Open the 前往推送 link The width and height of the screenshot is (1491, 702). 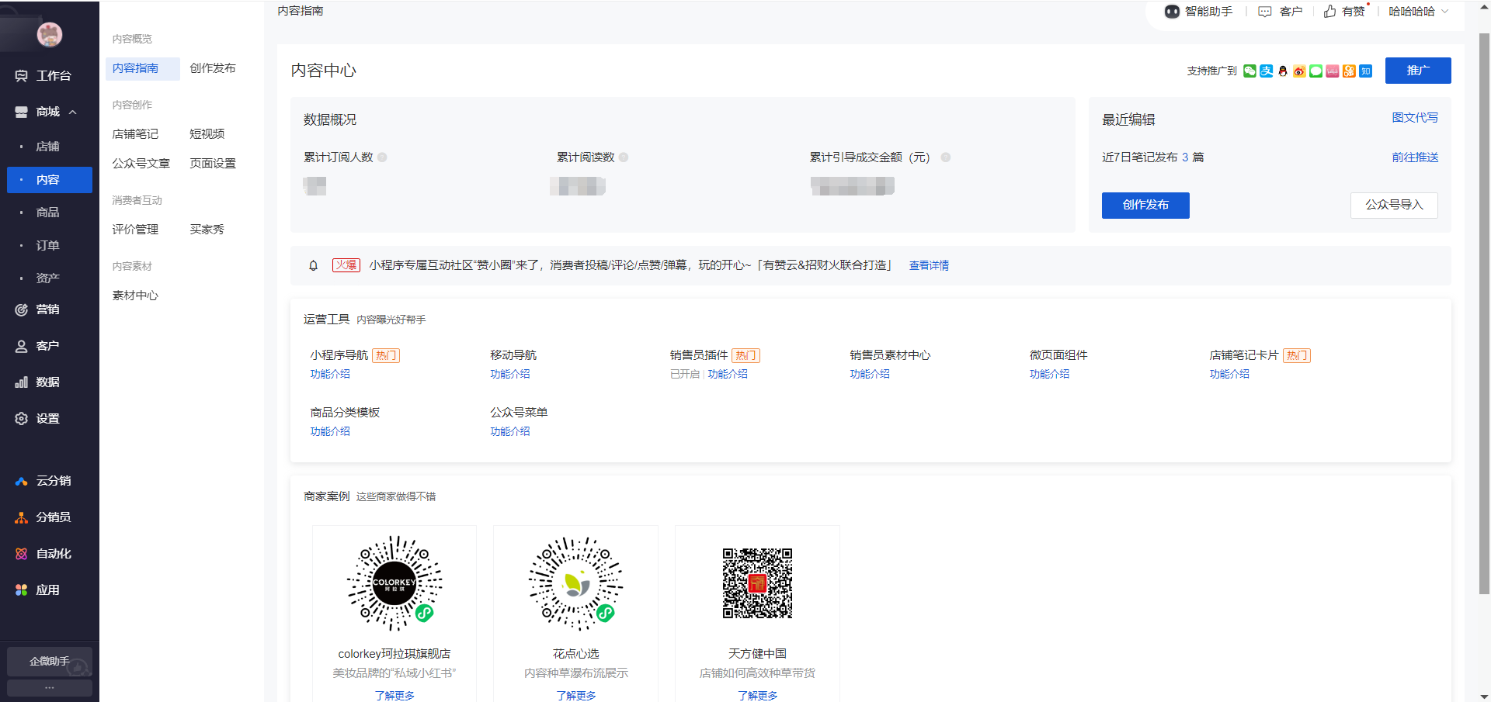click(1415, 157)
